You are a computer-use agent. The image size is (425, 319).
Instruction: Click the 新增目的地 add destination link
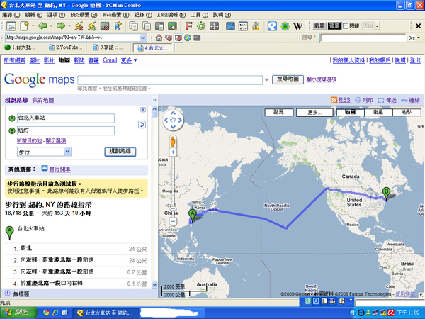point(29,141)
